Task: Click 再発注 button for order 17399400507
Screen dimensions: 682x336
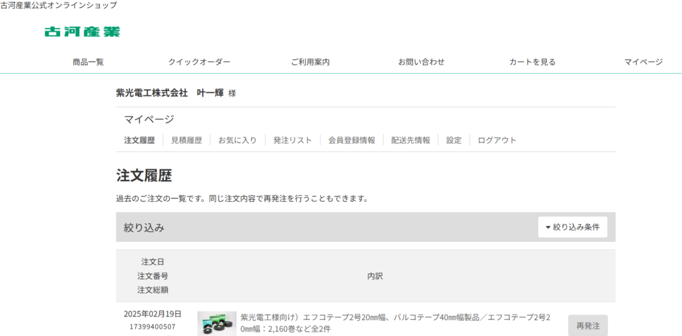Action: click(587, 325)
